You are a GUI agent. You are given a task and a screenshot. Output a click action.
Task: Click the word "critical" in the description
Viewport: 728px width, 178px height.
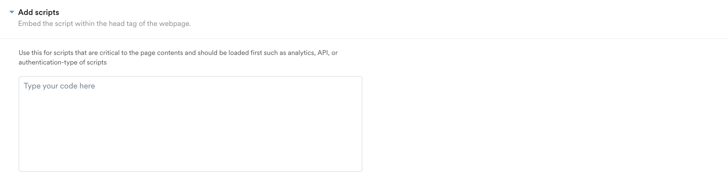click(110, 53)
